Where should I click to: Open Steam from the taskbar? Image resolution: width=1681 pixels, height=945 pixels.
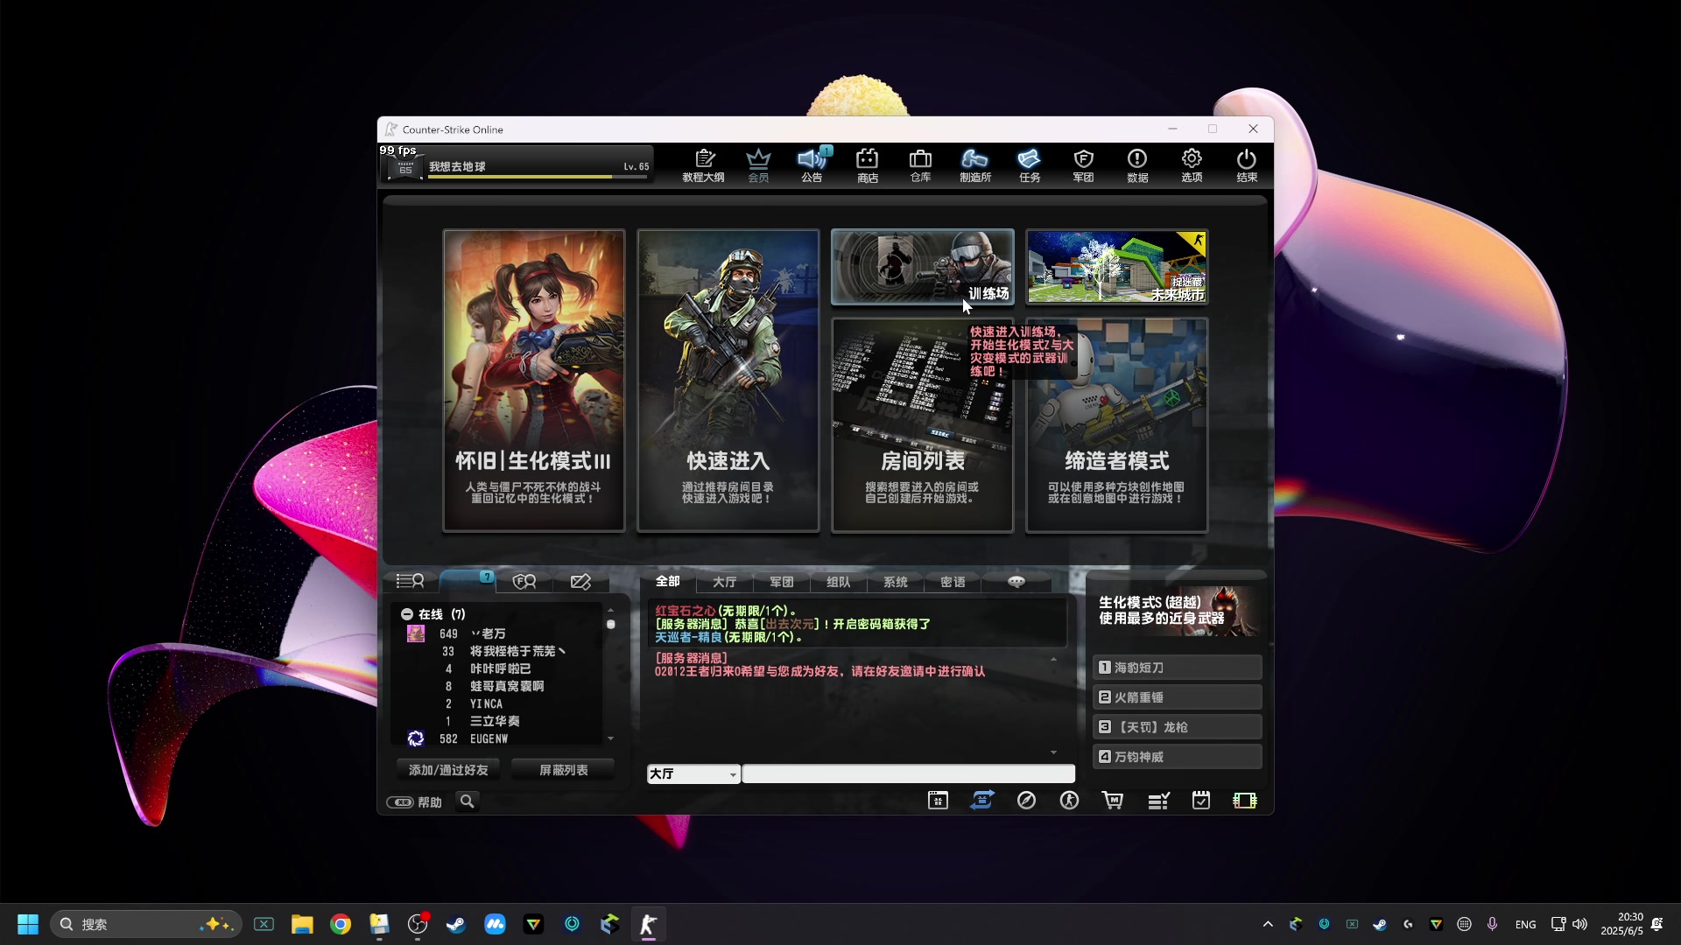tap(456, 924)
